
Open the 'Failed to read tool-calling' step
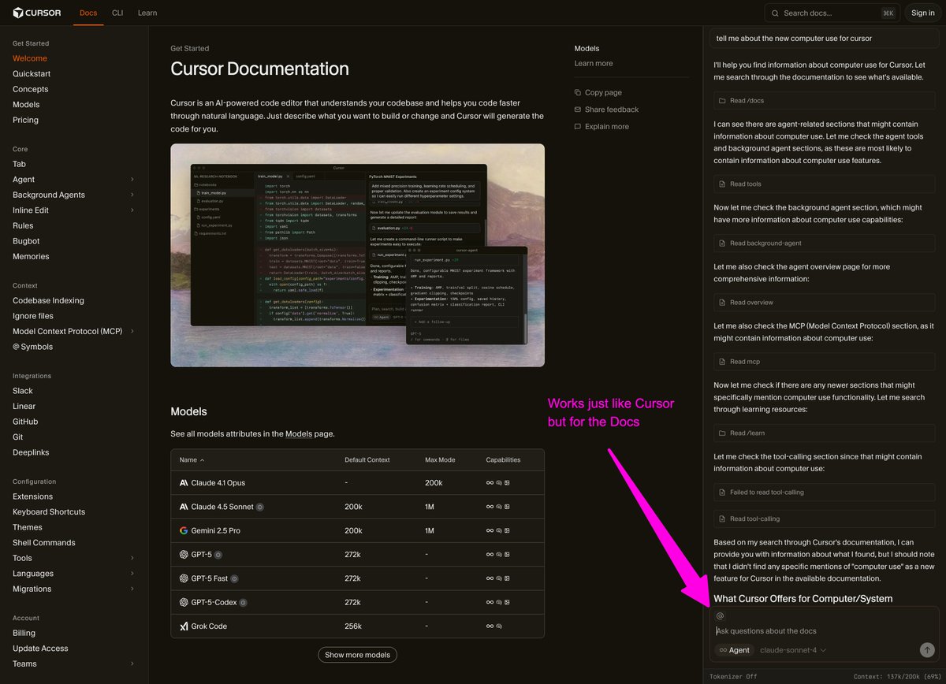point(825,493)
